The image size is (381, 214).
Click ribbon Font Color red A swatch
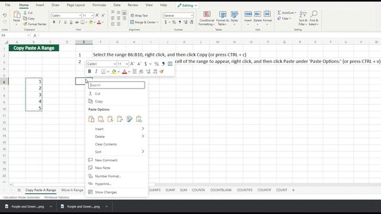(99, 23)
